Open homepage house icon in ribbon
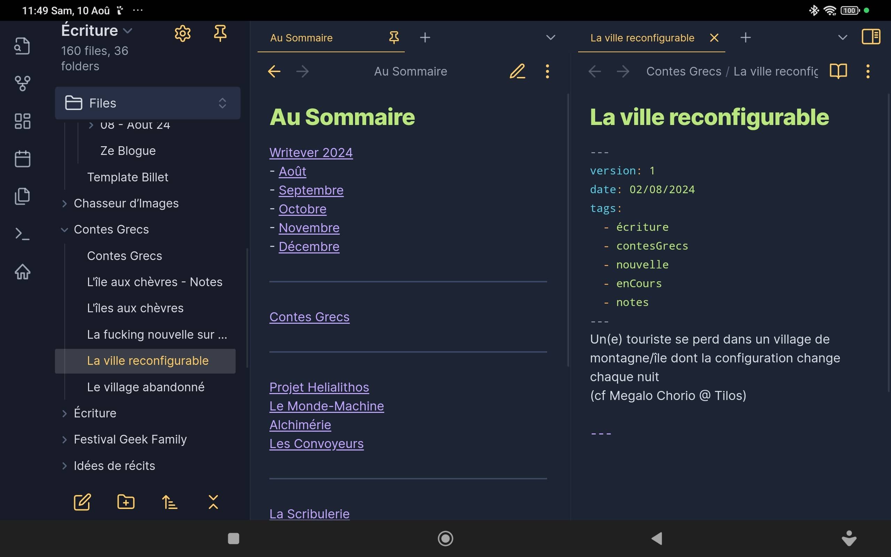891x557 pixels. 22,272
